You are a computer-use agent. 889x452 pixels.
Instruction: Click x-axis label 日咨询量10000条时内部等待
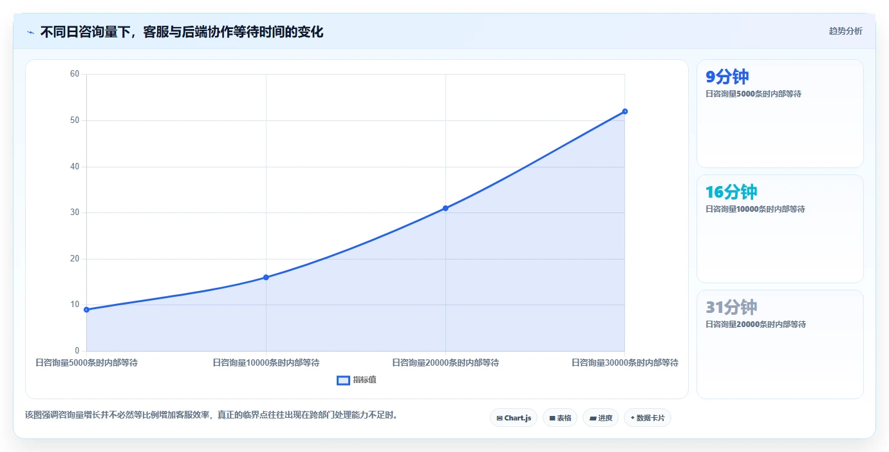266,363
